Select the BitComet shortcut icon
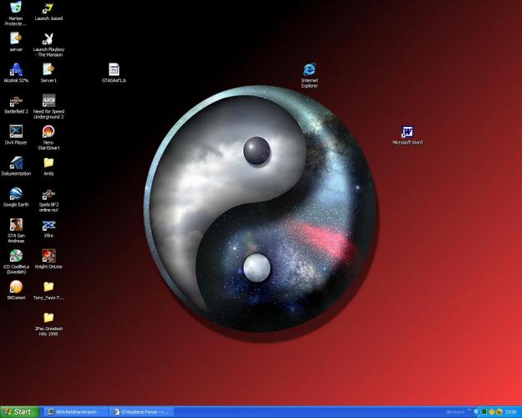522x418 pixels. coord(16,287)
